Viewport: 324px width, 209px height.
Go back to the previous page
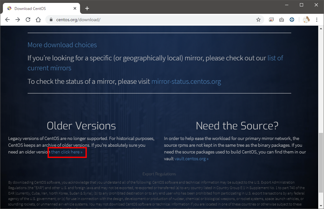click(7, 20)
